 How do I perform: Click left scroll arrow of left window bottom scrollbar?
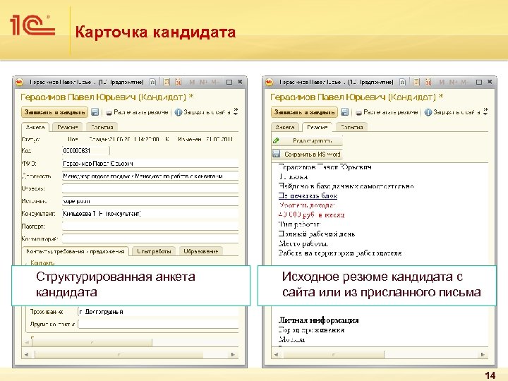pyautogui.click(x=27, y=354)
